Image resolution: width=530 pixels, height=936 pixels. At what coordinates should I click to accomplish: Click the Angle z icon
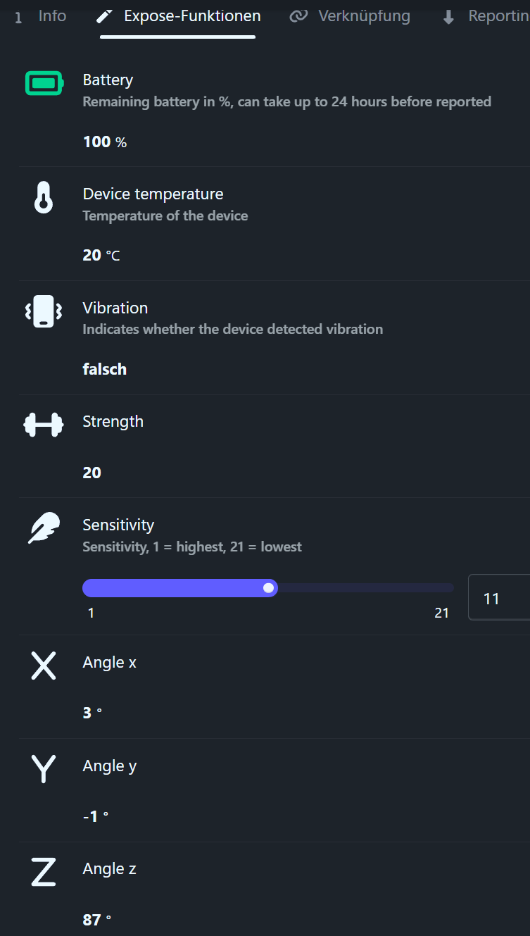pos(44,872)
